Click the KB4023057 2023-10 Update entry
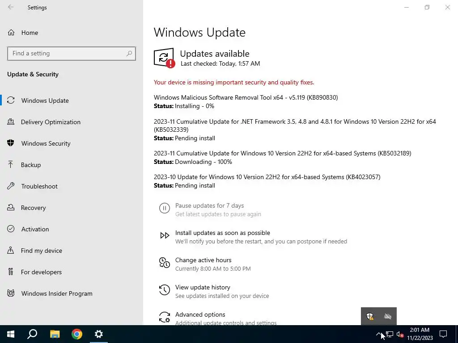The image size is (458, 343). [x=267, y=177]
